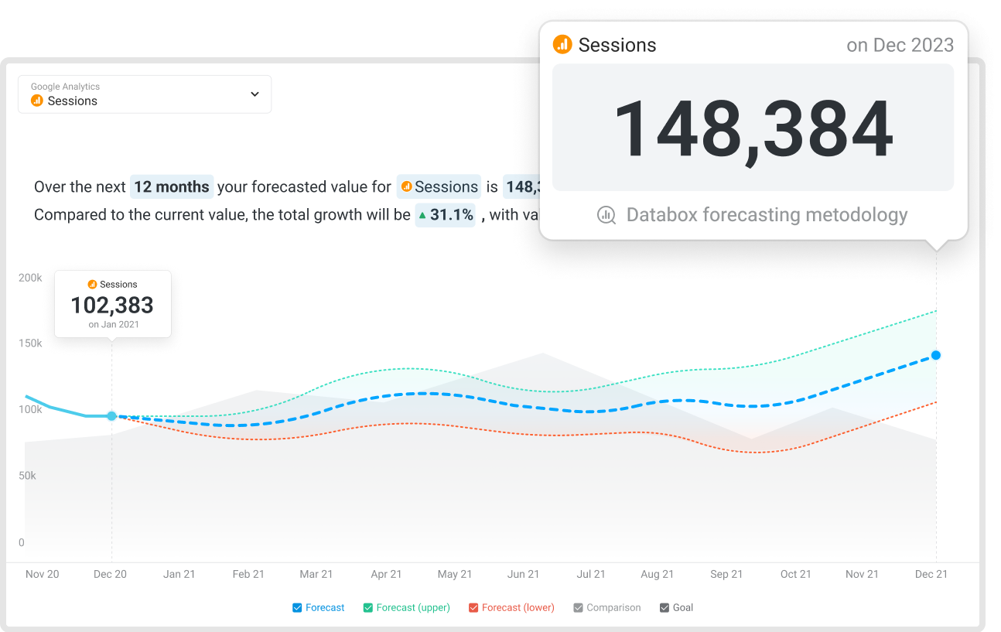Screen dimensions: 1001x632
Task: Click the Dec 21 label on the x-axis
Action: coord(931,574)
